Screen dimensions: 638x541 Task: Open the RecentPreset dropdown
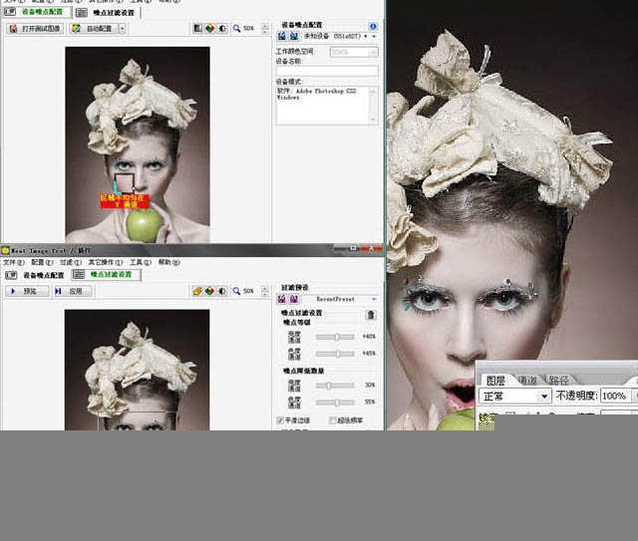click(x=374, y=299)
